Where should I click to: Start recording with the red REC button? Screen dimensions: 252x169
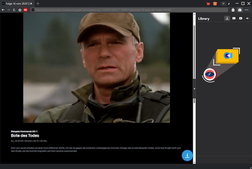point(26,10)
